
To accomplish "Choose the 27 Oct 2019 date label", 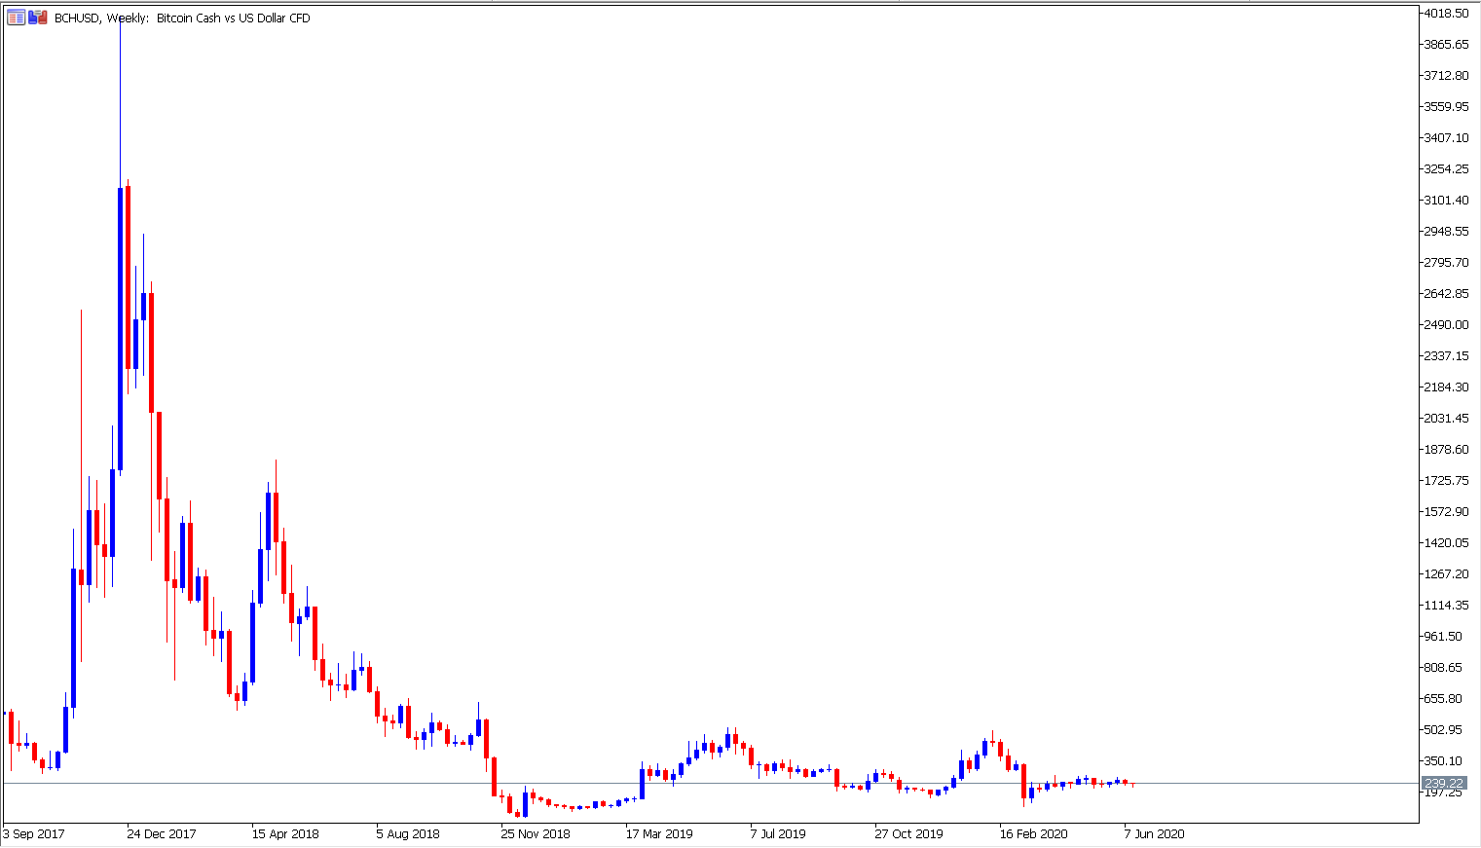I will point(908,834).
